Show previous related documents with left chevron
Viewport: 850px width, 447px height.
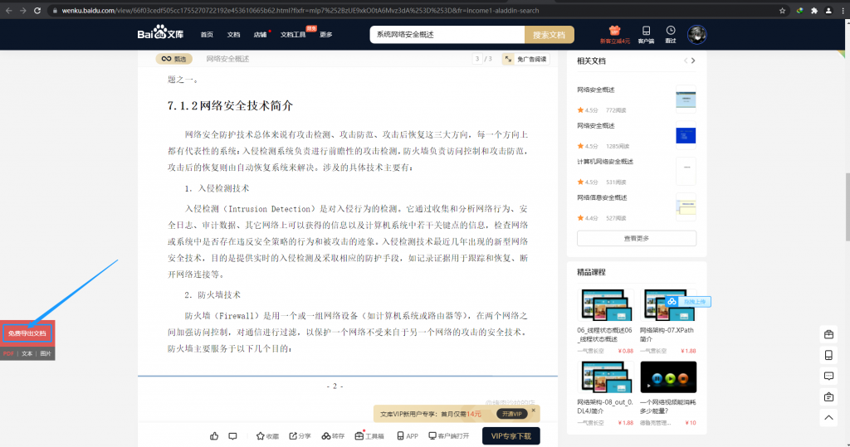685,61
